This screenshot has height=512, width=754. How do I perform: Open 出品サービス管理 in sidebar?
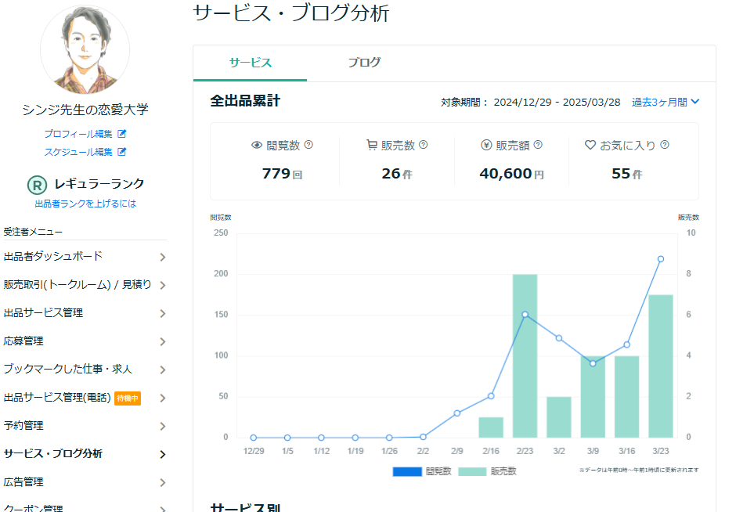(x=43, y=313)
